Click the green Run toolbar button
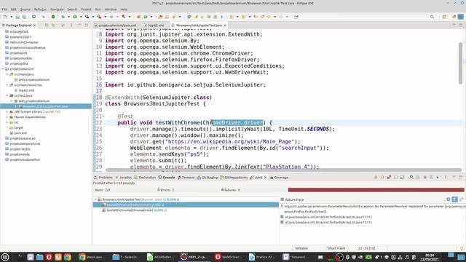466x262 pixels. pos(75,17)
